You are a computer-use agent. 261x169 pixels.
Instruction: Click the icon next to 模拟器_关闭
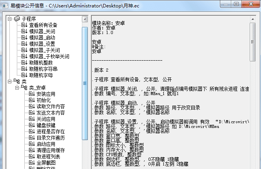point(24,31)
